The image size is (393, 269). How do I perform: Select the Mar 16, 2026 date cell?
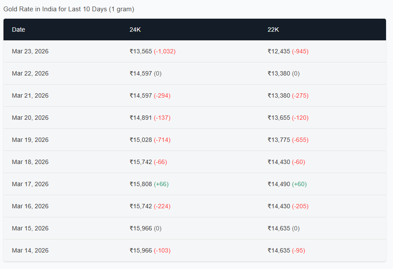[30, 206]
